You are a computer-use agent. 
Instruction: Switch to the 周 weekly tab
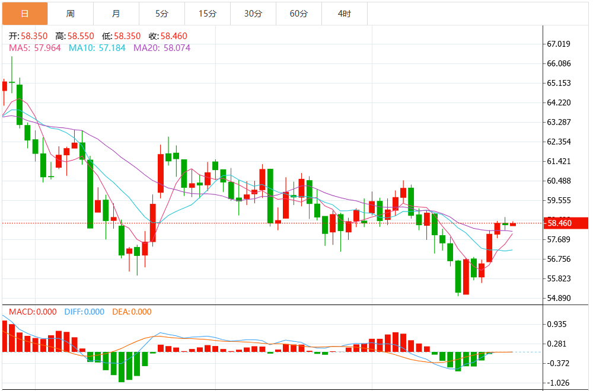[71, 14]
